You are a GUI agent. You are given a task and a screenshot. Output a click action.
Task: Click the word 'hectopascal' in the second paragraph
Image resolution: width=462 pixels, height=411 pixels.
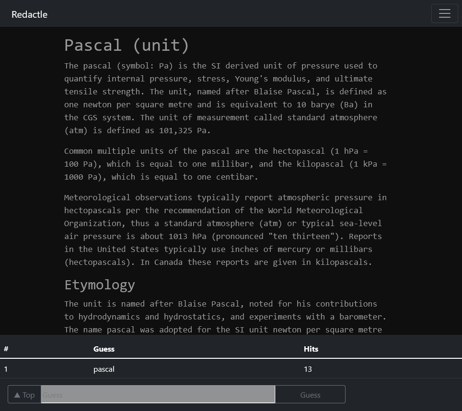click(x=299, y=151)
